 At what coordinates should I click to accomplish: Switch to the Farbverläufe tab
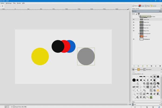tap(147, 69)
